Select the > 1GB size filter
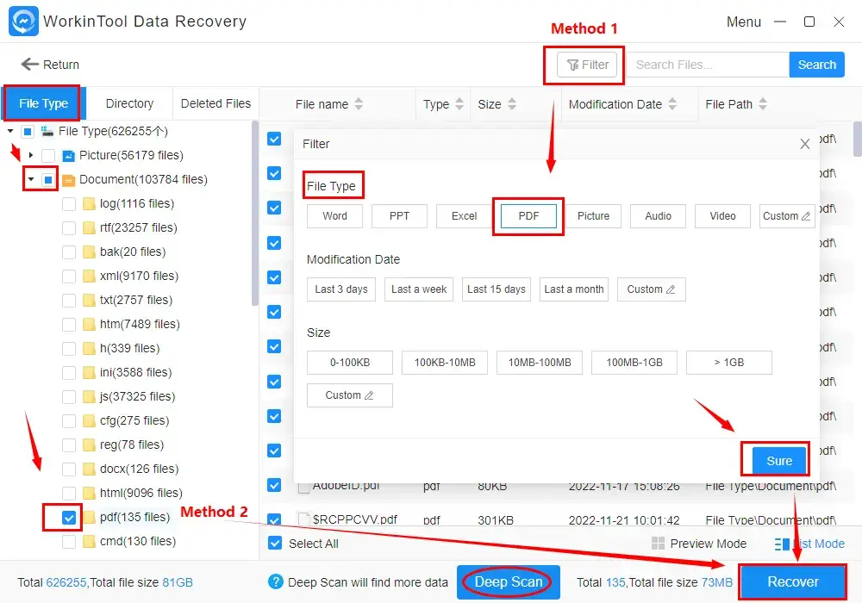This screenshot has width=862, height=603. (x=729, y=363)
